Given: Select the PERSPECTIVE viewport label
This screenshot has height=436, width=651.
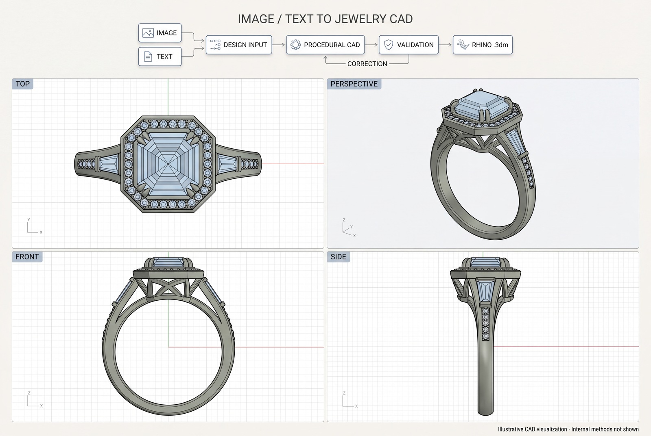Looking at the screenshot, I should coord(354,84).
